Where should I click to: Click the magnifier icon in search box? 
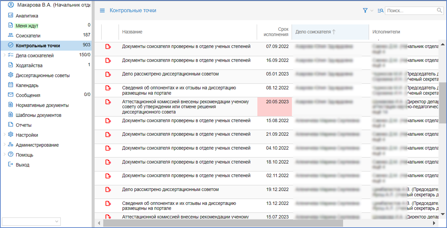(440, 10)
